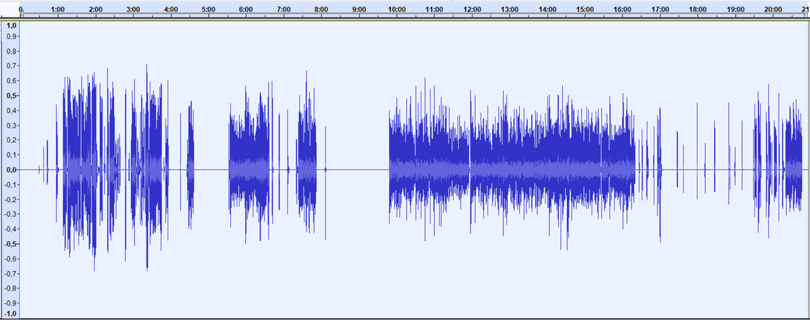This screenshot has height=320, width=810.
Task: Click the 15:00 timeline label
Action: [585, 10]
